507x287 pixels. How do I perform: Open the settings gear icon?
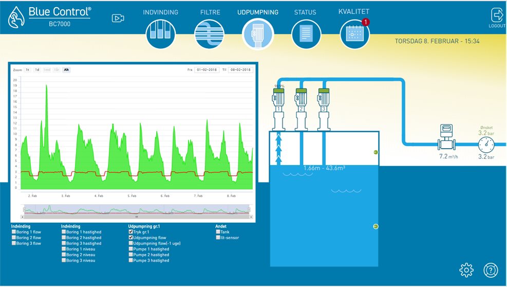[x=466, y=270]
